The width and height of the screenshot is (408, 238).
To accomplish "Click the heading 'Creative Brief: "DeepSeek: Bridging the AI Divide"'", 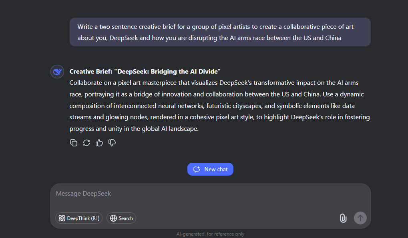I will pyautogui.click(x=145, y=72).
